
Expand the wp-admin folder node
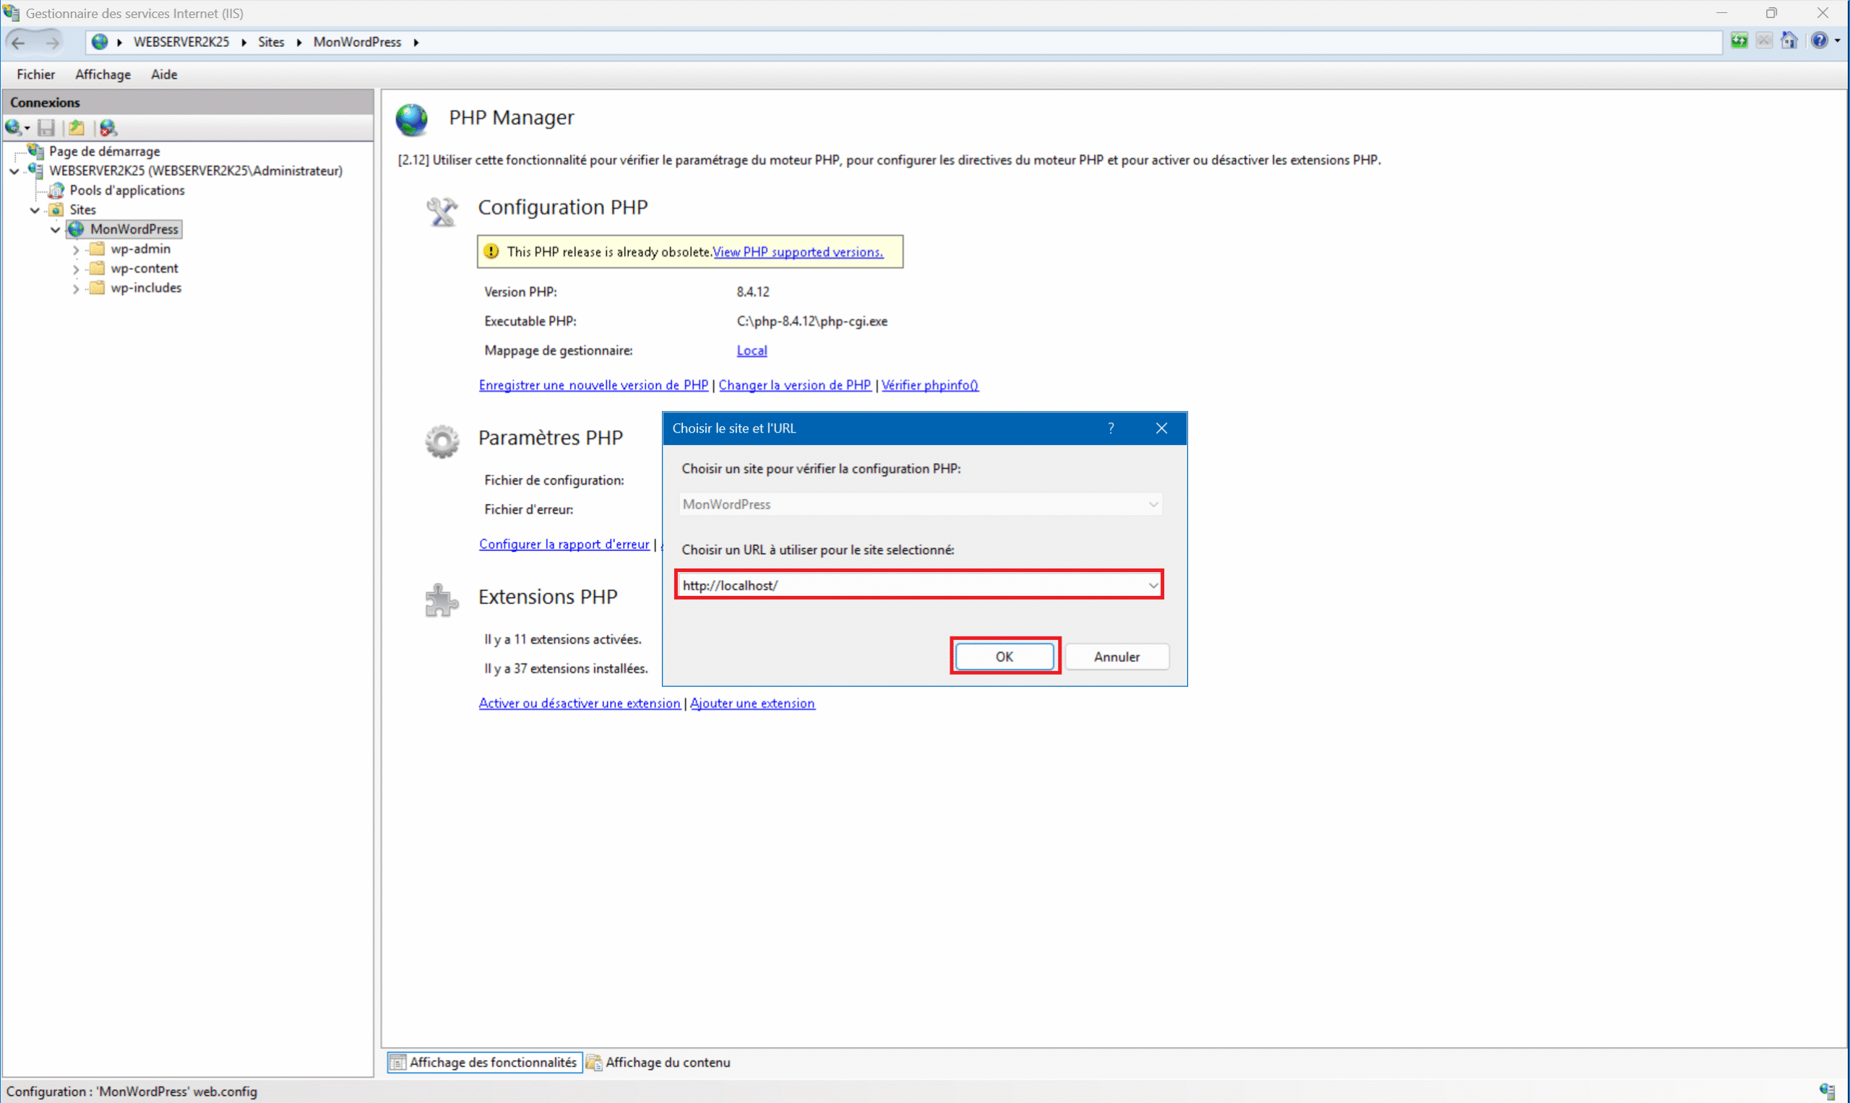coord(76,250)
